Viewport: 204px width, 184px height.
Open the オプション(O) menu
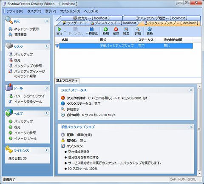click(70, 11)
